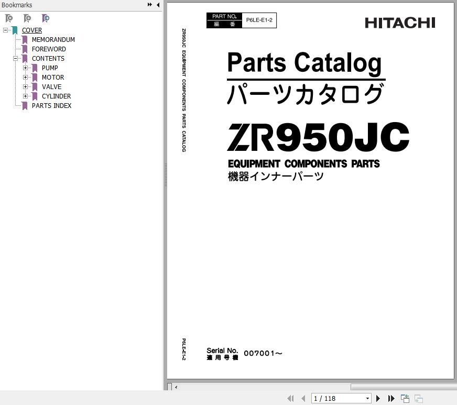457x405 pixels.
Task: Go to next page button
Action: click(x=378, y=398)
